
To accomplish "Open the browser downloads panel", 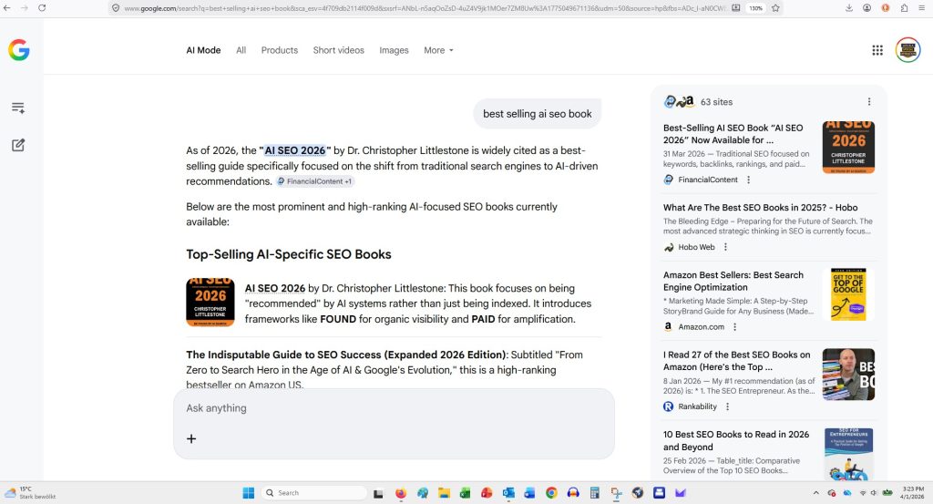I will (849, 7).
